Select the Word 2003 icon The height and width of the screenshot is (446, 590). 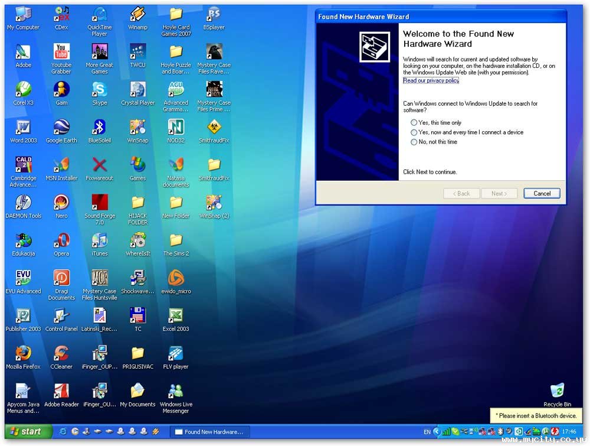click(x=24, y=132)
